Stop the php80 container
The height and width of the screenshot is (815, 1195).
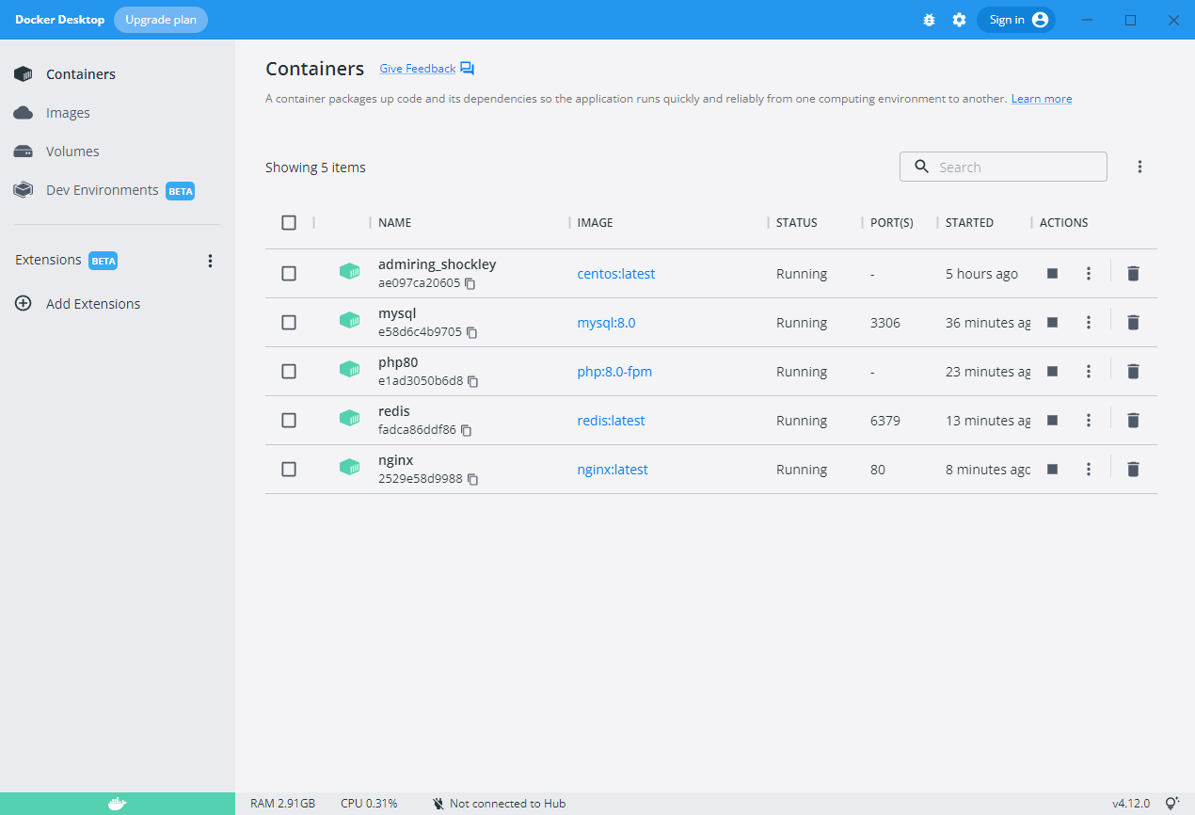coord(1053,371)
